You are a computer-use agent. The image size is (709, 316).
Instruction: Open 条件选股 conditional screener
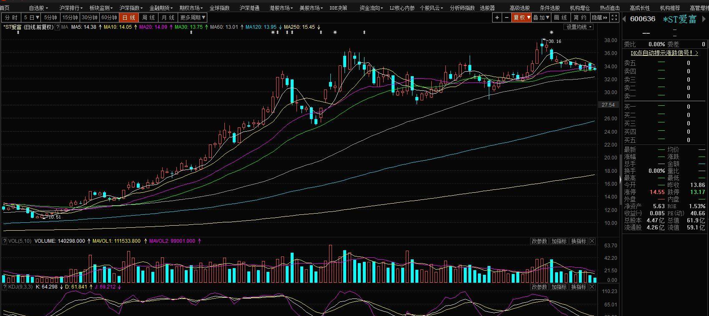[550, 8]
